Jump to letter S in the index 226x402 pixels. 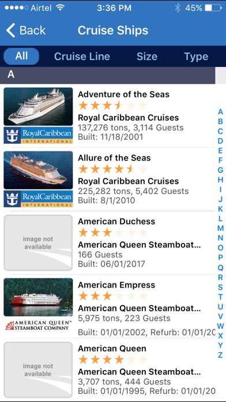pyautogui.click(x=220, y=287)
